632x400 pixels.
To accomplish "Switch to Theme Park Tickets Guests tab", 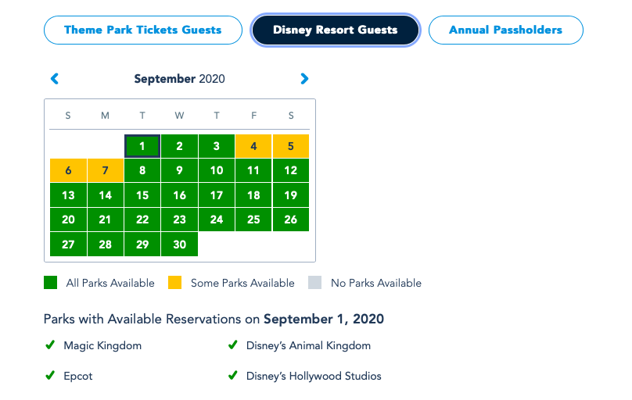I will [142, 30].
